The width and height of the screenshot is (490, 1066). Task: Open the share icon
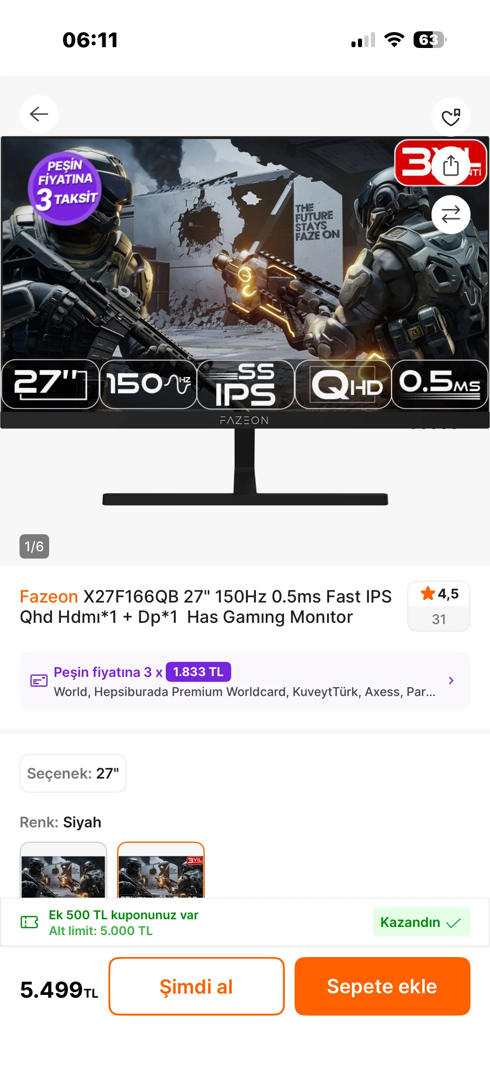451,166
